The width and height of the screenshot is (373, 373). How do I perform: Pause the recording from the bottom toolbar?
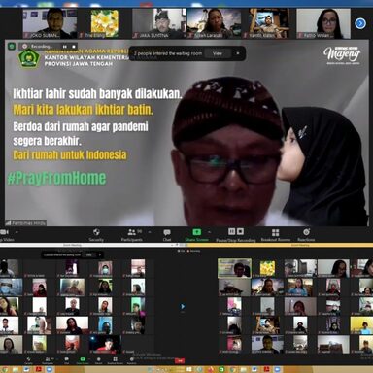232,231
